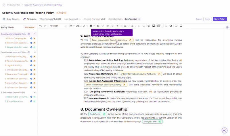Open the text highlight color dropdown
Screen dimensions: 230x136
[92, 26]
